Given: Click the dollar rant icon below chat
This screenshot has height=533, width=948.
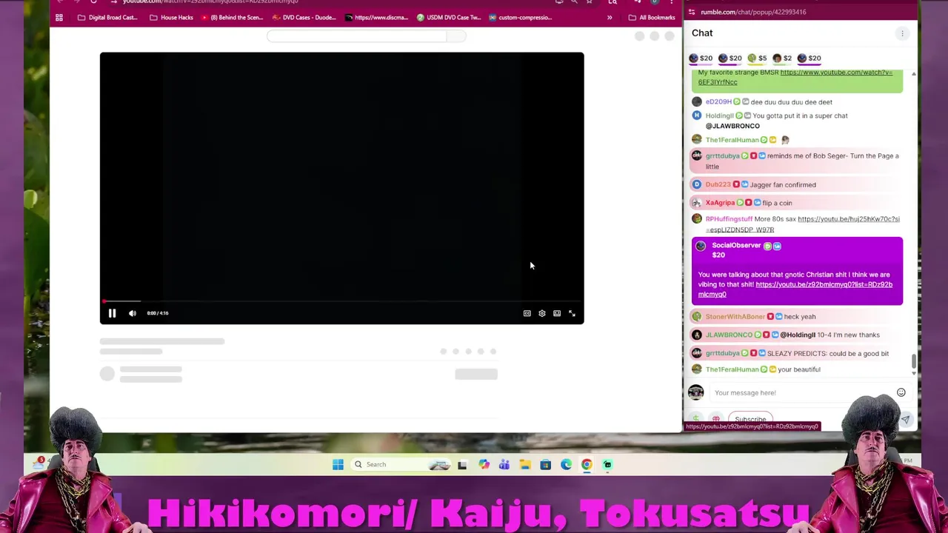Looking at the screenshot, I should click(x=695, y=419).
